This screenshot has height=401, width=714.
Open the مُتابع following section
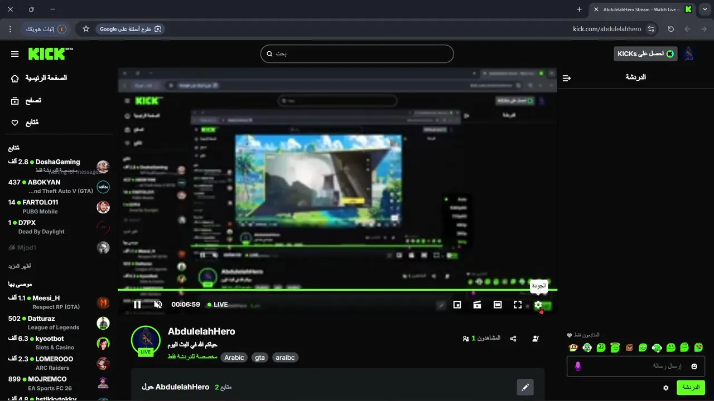tap(25, 123)
